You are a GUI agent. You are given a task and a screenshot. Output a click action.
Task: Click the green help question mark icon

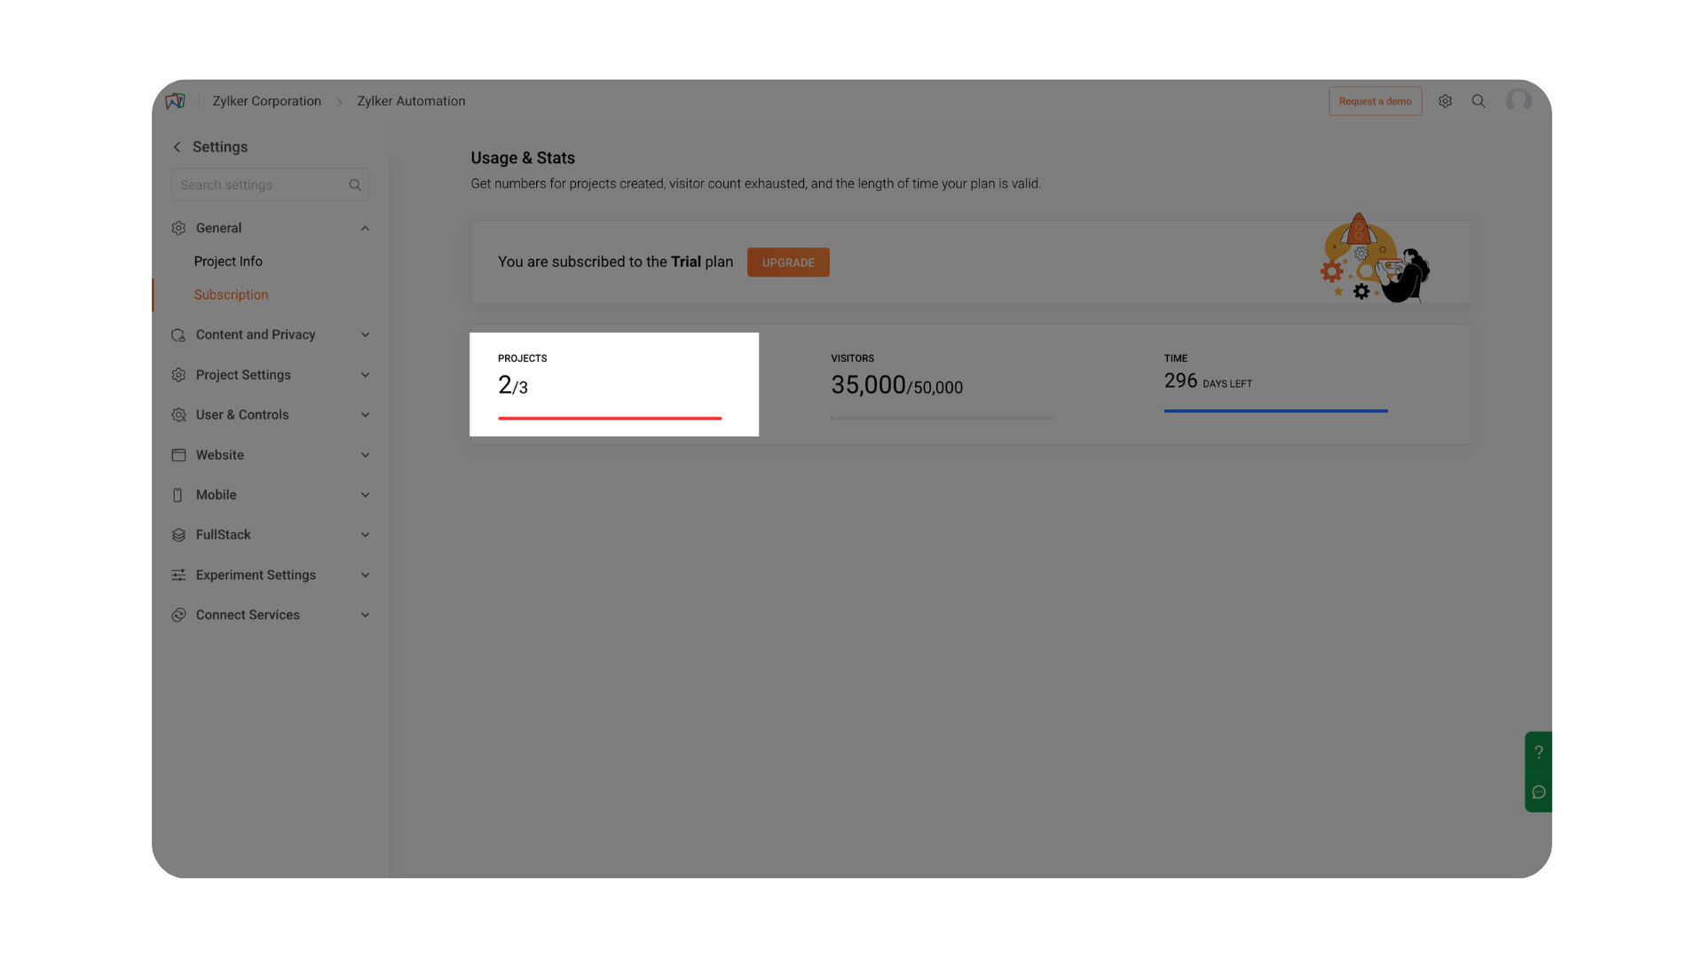[x=1538, y=752]
